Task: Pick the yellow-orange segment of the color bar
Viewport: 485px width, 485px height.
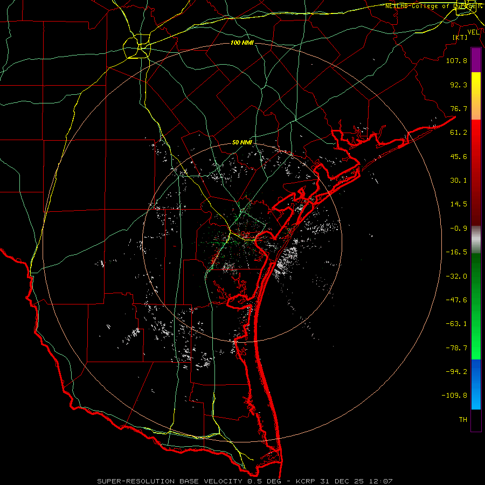Action: pos(476,96)
